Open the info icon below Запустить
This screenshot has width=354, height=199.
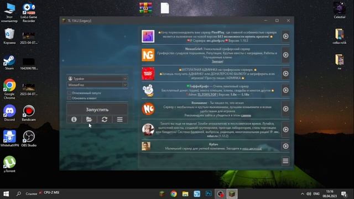point(74,119)
